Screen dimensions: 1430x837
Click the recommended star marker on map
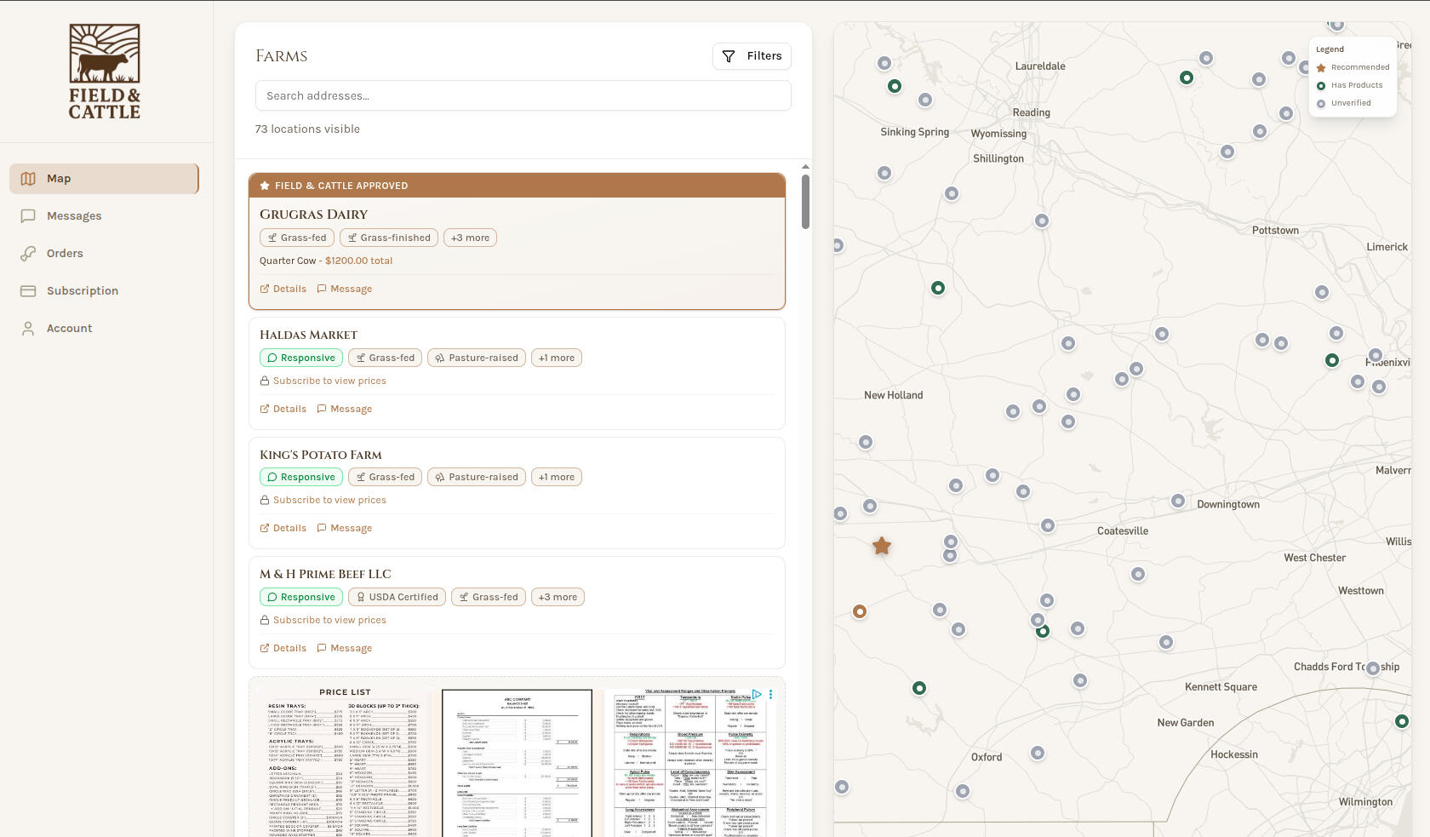coord(882,546)
